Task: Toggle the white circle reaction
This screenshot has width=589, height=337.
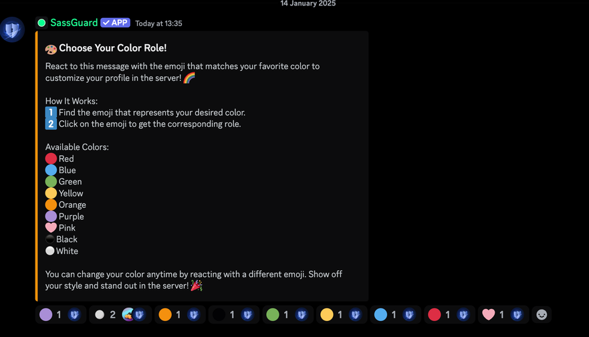Action: [x=120, y=314]
